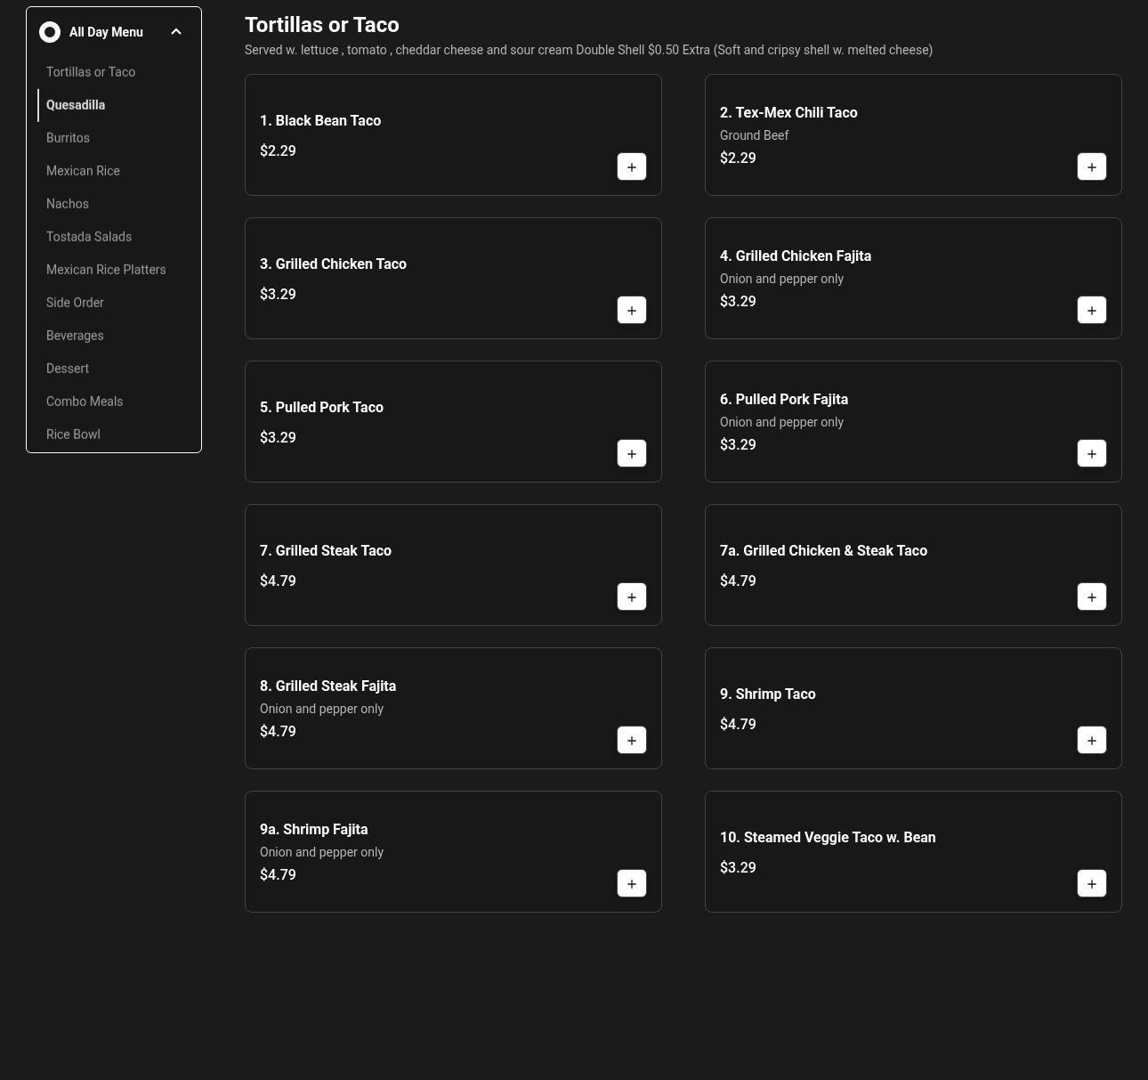1148x1080 pixels.
Task: Select Nachos in the sidebar
Action: (68, 204)
